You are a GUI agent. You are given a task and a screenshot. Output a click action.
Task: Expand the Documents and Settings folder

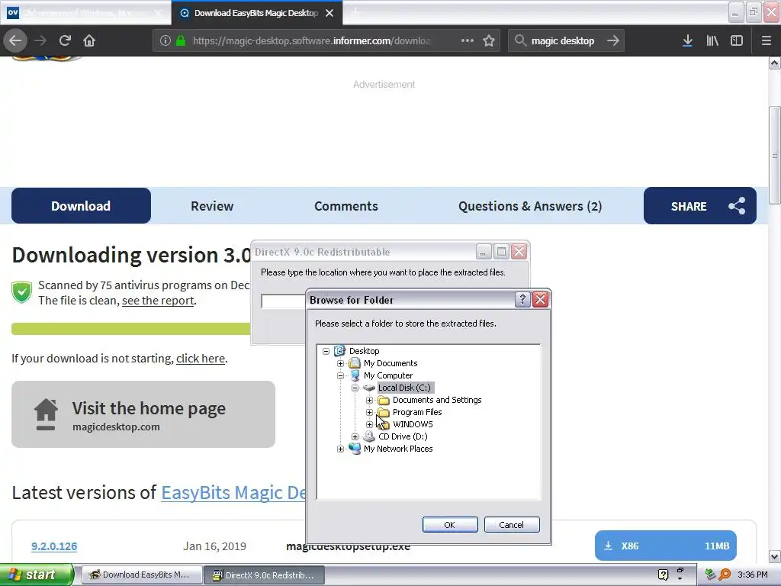369,400
